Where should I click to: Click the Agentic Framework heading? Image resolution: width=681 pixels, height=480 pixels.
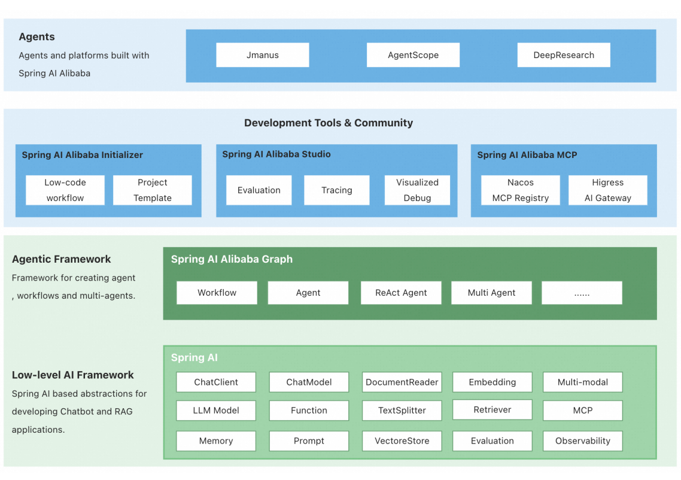[61, 259]
